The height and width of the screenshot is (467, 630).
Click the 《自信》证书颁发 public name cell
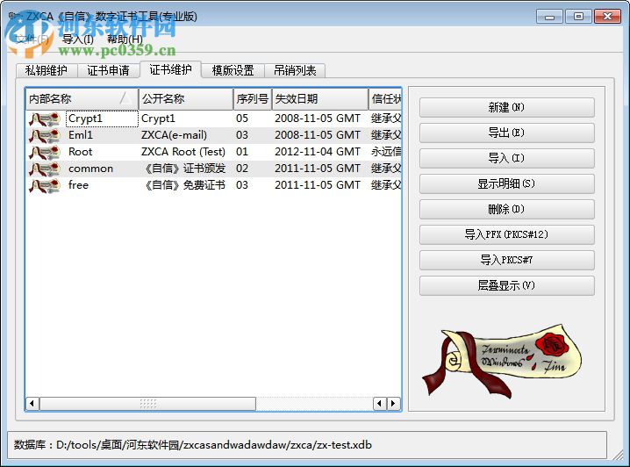coord(184,169)
